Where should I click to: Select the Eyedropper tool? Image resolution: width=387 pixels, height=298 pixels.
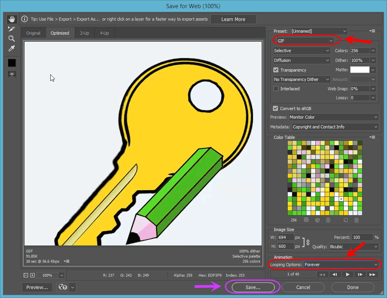pos(11,48)
